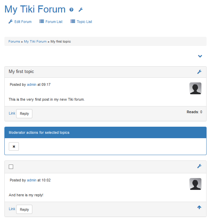
Task: Click the delete X moderator action button
Action: click(14, 147)
